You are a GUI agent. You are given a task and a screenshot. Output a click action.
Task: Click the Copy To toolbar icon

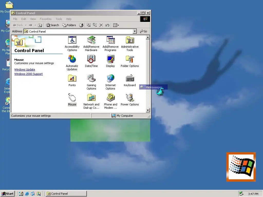[95, 25]
